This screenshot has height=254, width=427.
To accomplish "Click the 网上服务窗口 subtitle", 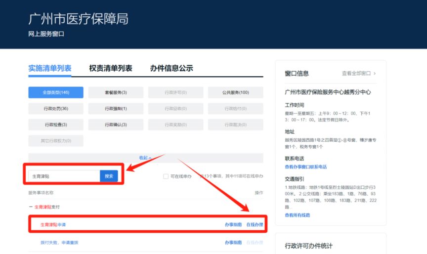I will tap(46, 34).
